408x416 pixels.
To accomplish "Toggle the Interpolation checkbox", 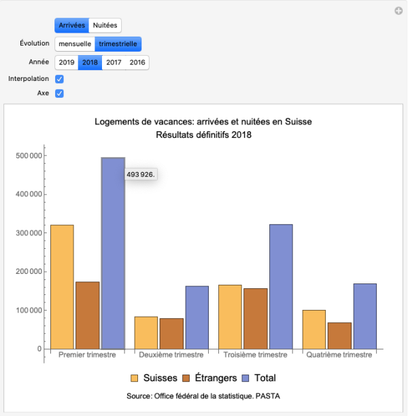I will tap(60, 79).
